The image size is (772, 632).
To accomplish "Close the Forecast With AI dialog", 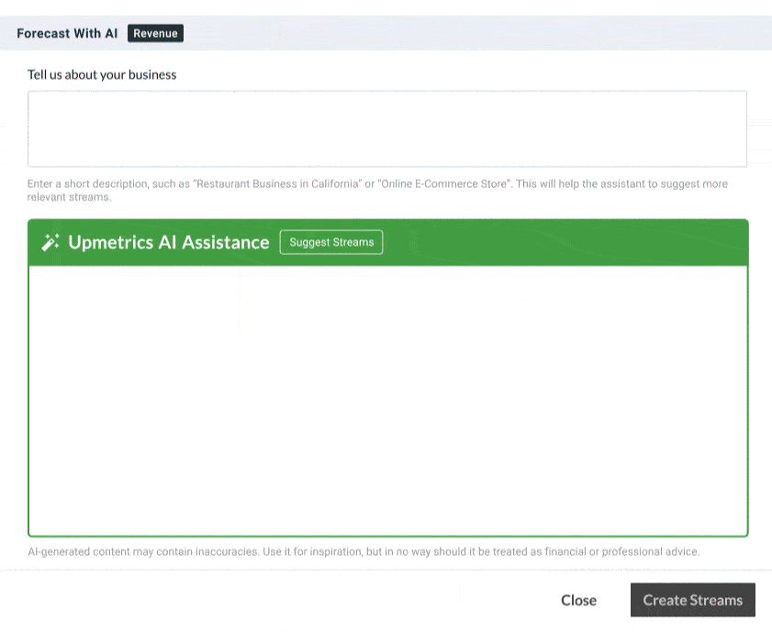I will click(578, 600).
